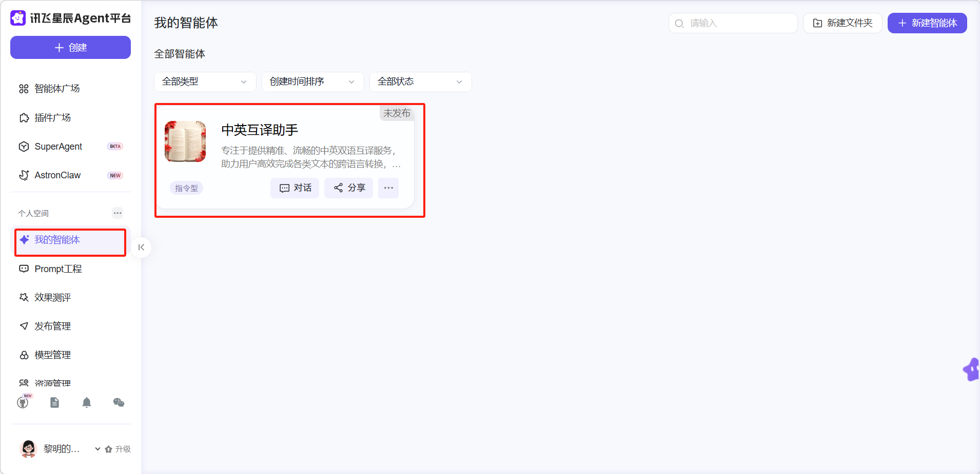Open 插件广场 from the sidebar
980x474 pixels.
click(52, 118)
